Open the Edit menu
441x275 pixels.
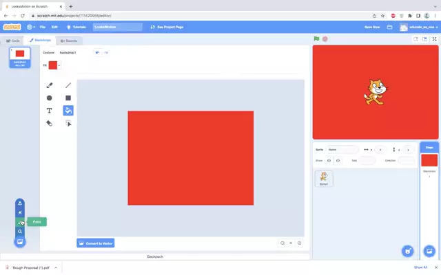pyautogui.click(x=54, y=27)
